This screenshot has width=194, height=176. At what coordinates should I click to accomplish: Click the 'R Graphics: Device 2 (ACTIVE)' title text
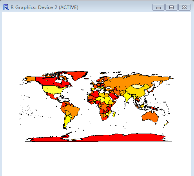click(44, 7)
